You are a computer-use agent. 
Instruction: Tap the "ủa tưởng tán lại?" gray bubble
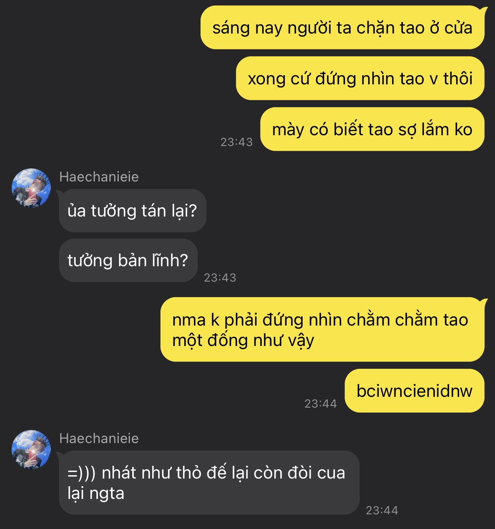(x=133, y=210)
